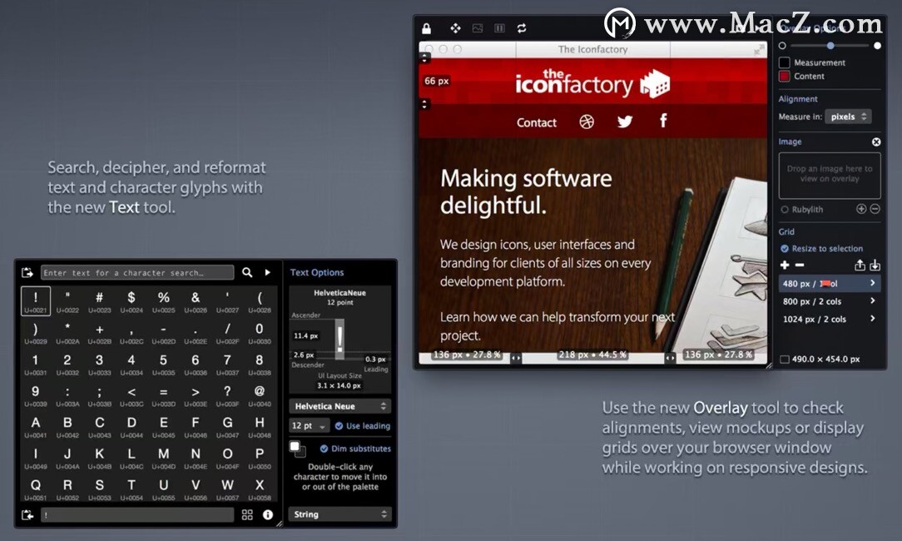Click the magnifier icon in Text tool search
Image resolution: width=902 pixels, height=541 pixels.
pyautogui.click(x=247, y=272)
